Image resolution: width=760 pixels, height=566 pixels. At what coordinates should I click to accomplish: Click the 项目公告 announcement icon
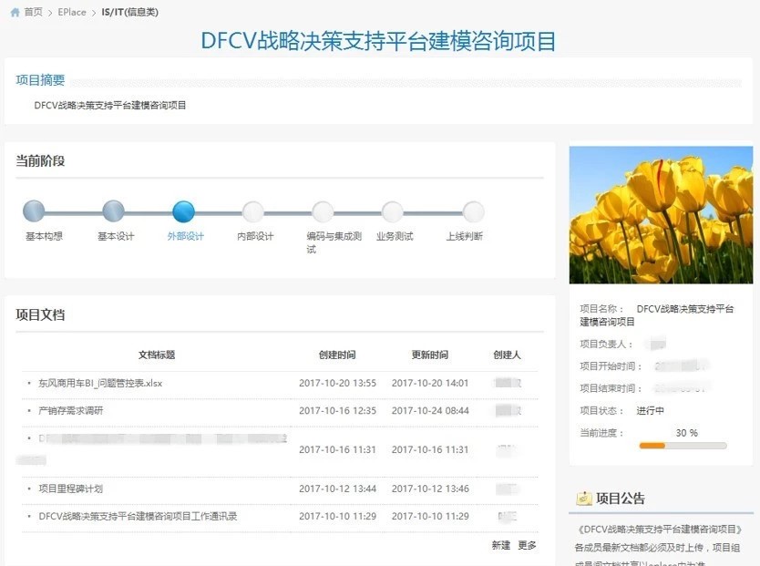[x=584, y=499]
